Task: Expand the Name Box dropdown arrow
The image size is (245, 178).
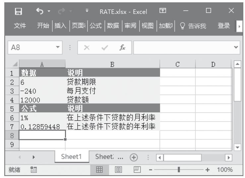Action: tap(58, 48)
